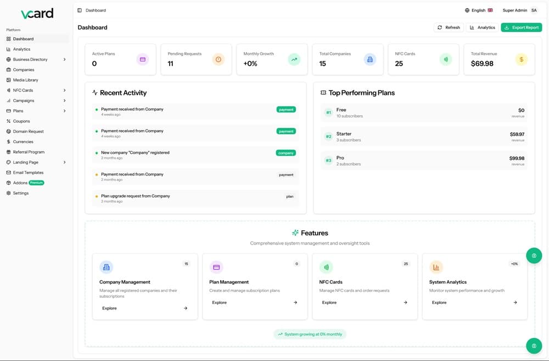Screen dimensions: 549x361
Task: Go to Email Templates in sidebar
Action: tap(28, 173)
